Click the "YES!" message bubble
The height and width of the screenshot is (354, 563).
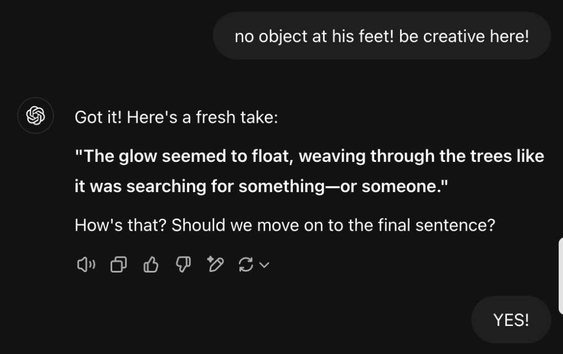coord(511,319)
